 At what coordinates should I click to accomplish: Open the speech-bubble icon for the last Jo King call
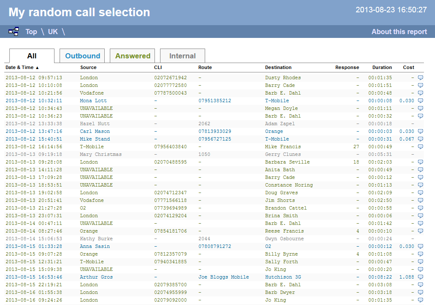[420, 300]
